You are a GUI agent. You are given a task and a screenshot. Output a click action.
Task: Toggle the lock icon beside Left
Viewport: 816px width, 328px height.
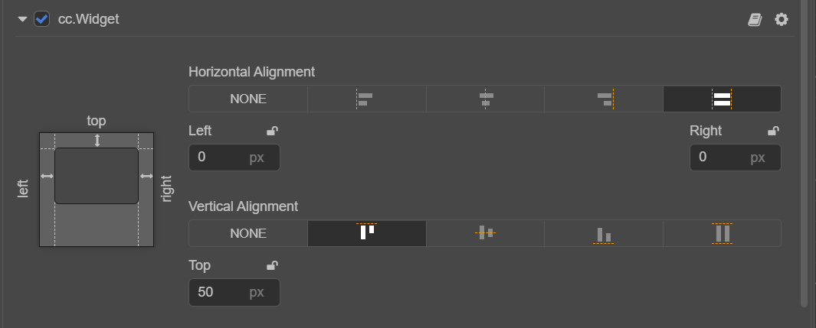coord(272,132)
